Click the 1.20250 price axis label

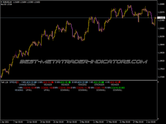click(x=161, y=36)
